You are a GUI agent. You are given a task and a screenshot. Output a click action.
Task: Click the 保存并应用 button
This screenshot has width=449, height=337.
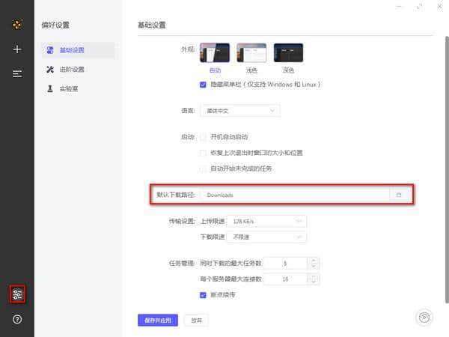click(x=158, y=320)
